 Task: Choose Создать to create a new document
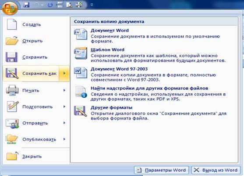[36, 25]
